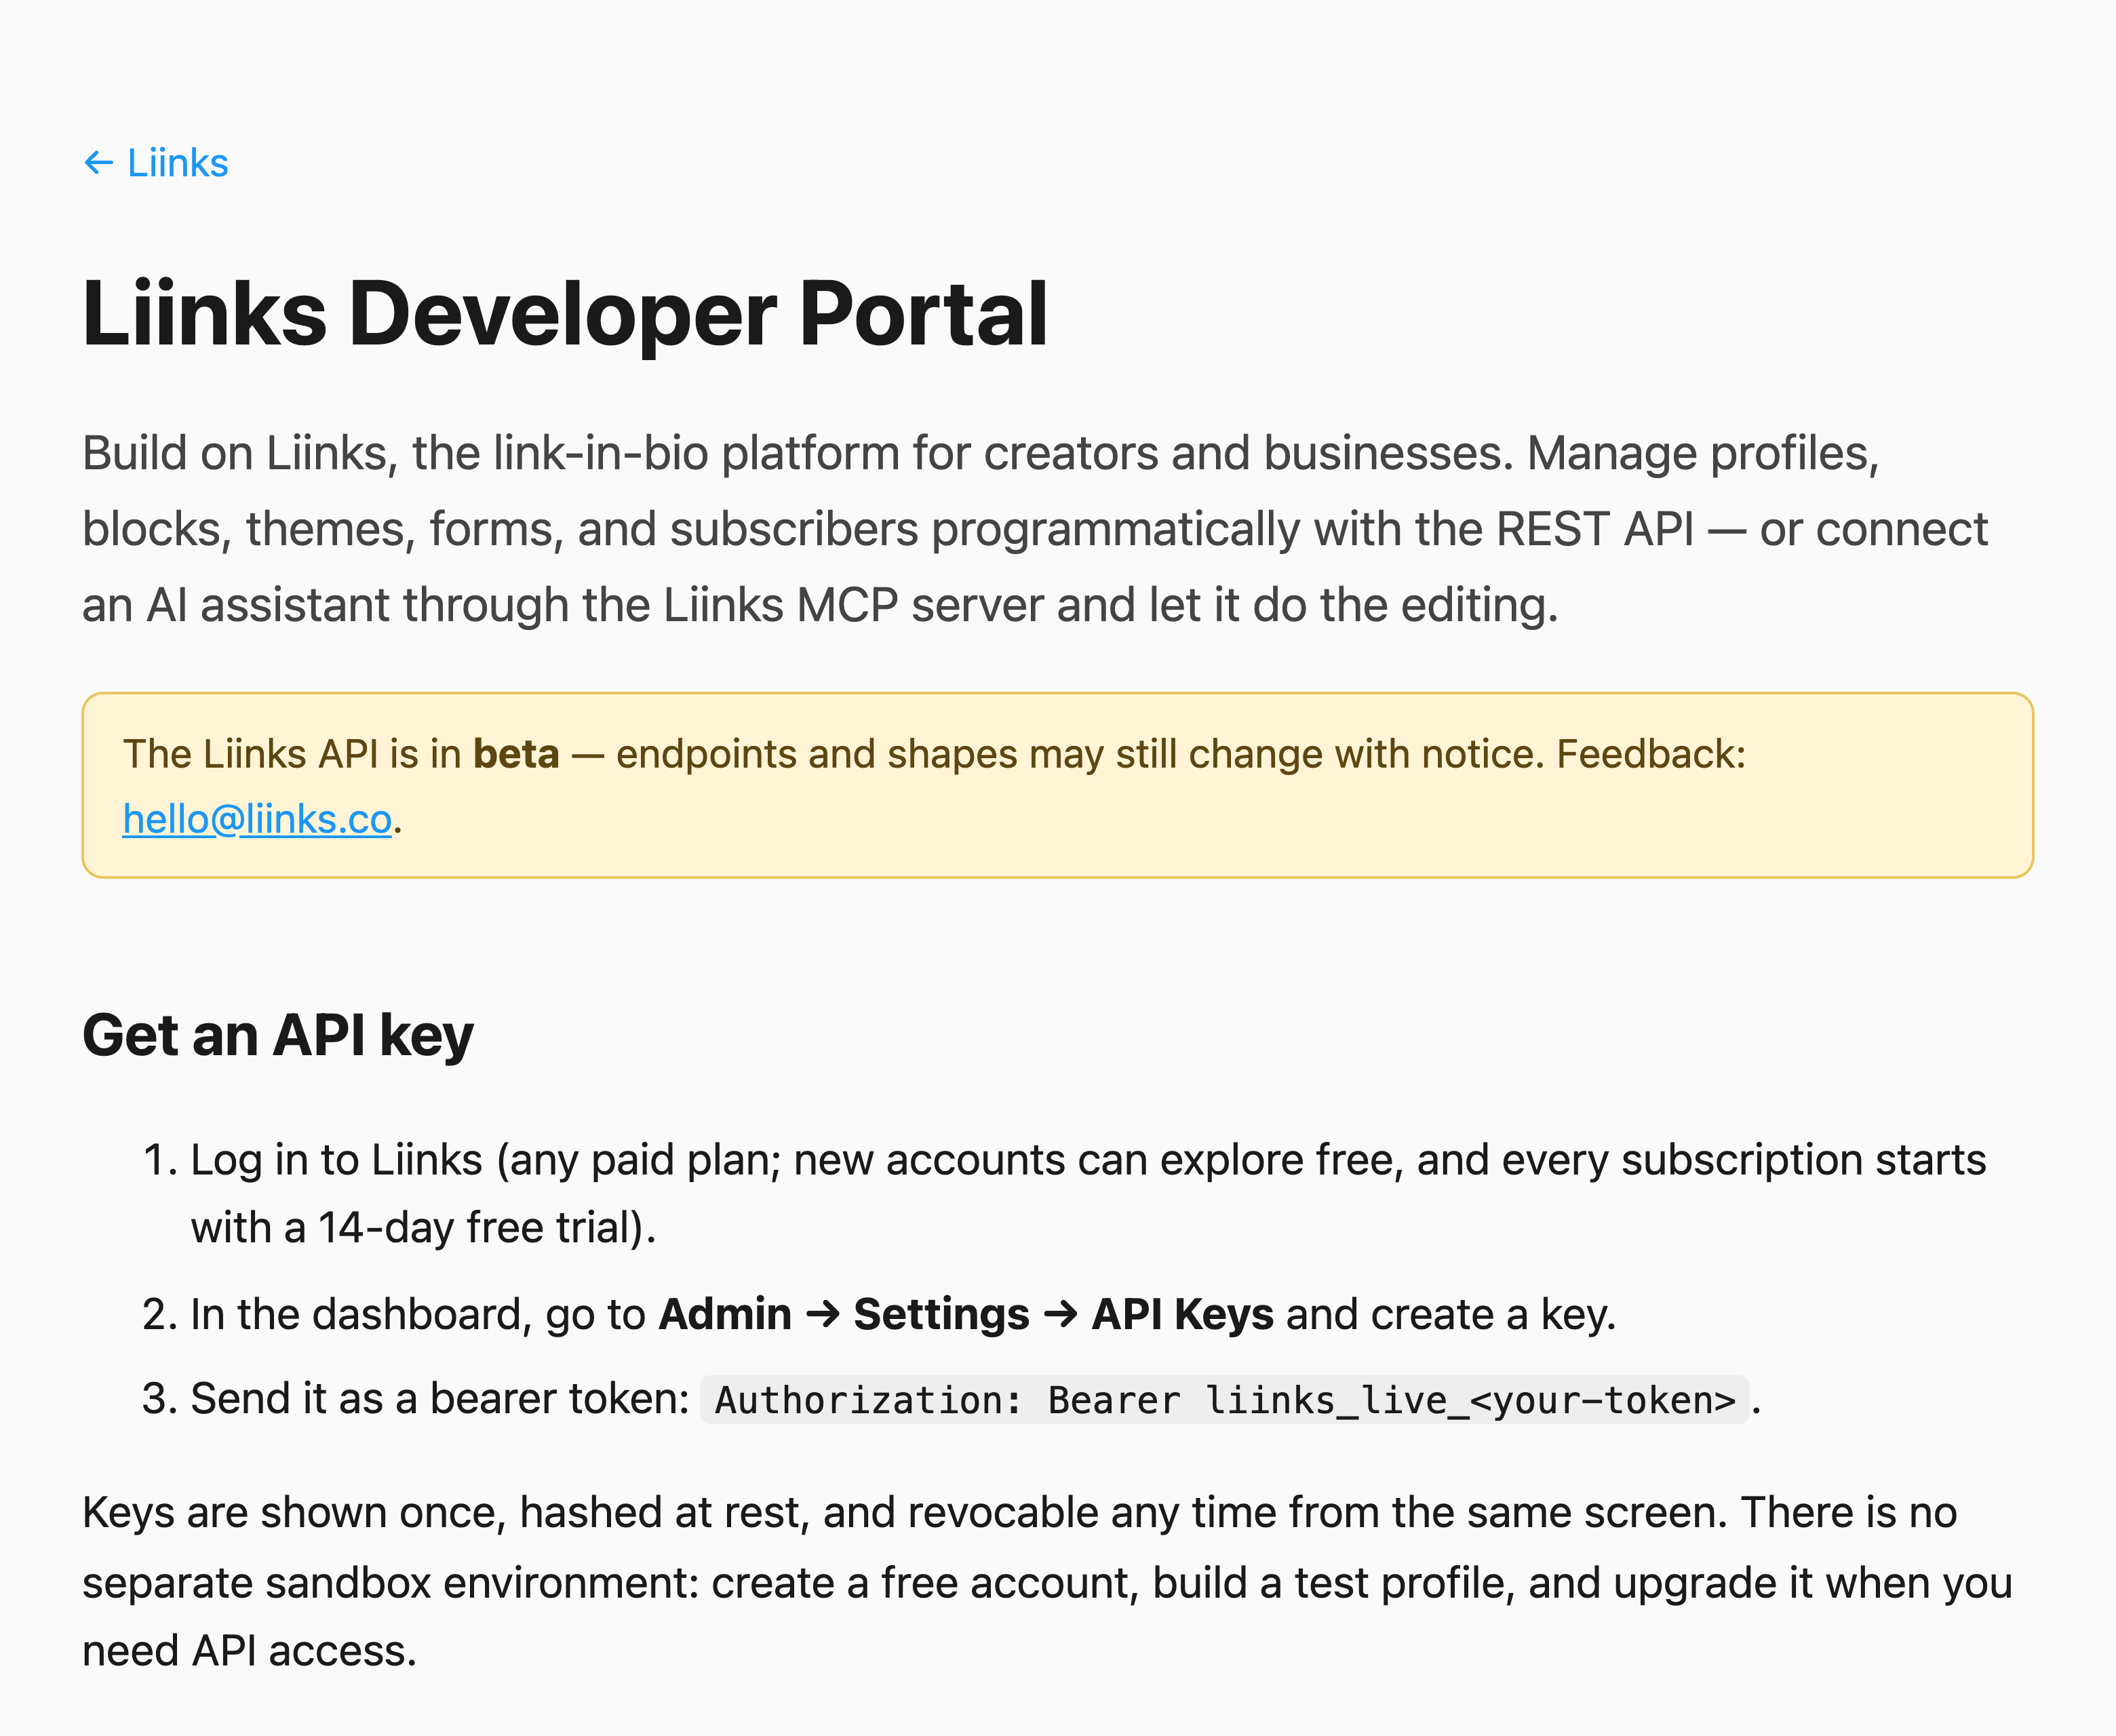
Task: Select the Authorization: Bearer code snippet
Action: pos(1224,1400)
